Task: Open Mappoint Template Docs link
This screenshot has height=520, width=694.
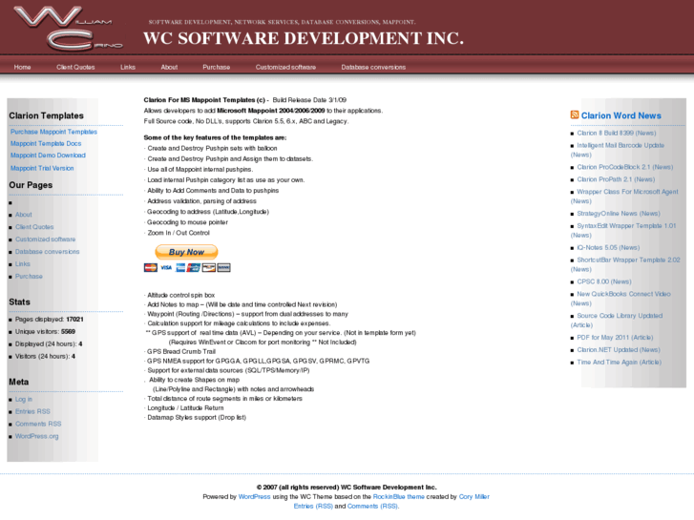Action: 46,144
